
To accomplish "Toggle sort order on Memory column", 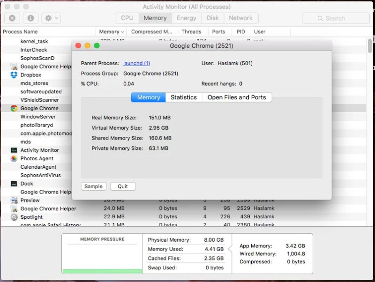I will tap(111, 32).
